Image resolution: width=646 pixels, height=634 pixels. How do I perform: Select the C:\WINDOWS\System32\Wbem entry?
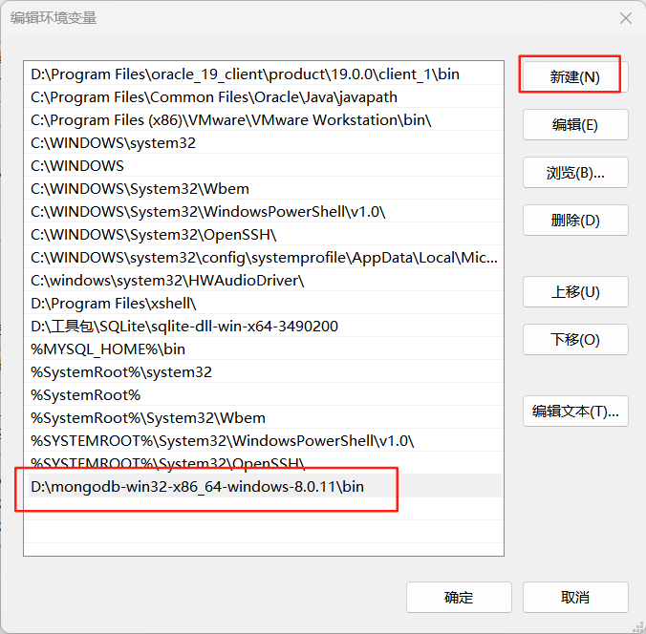click(264, 189)
